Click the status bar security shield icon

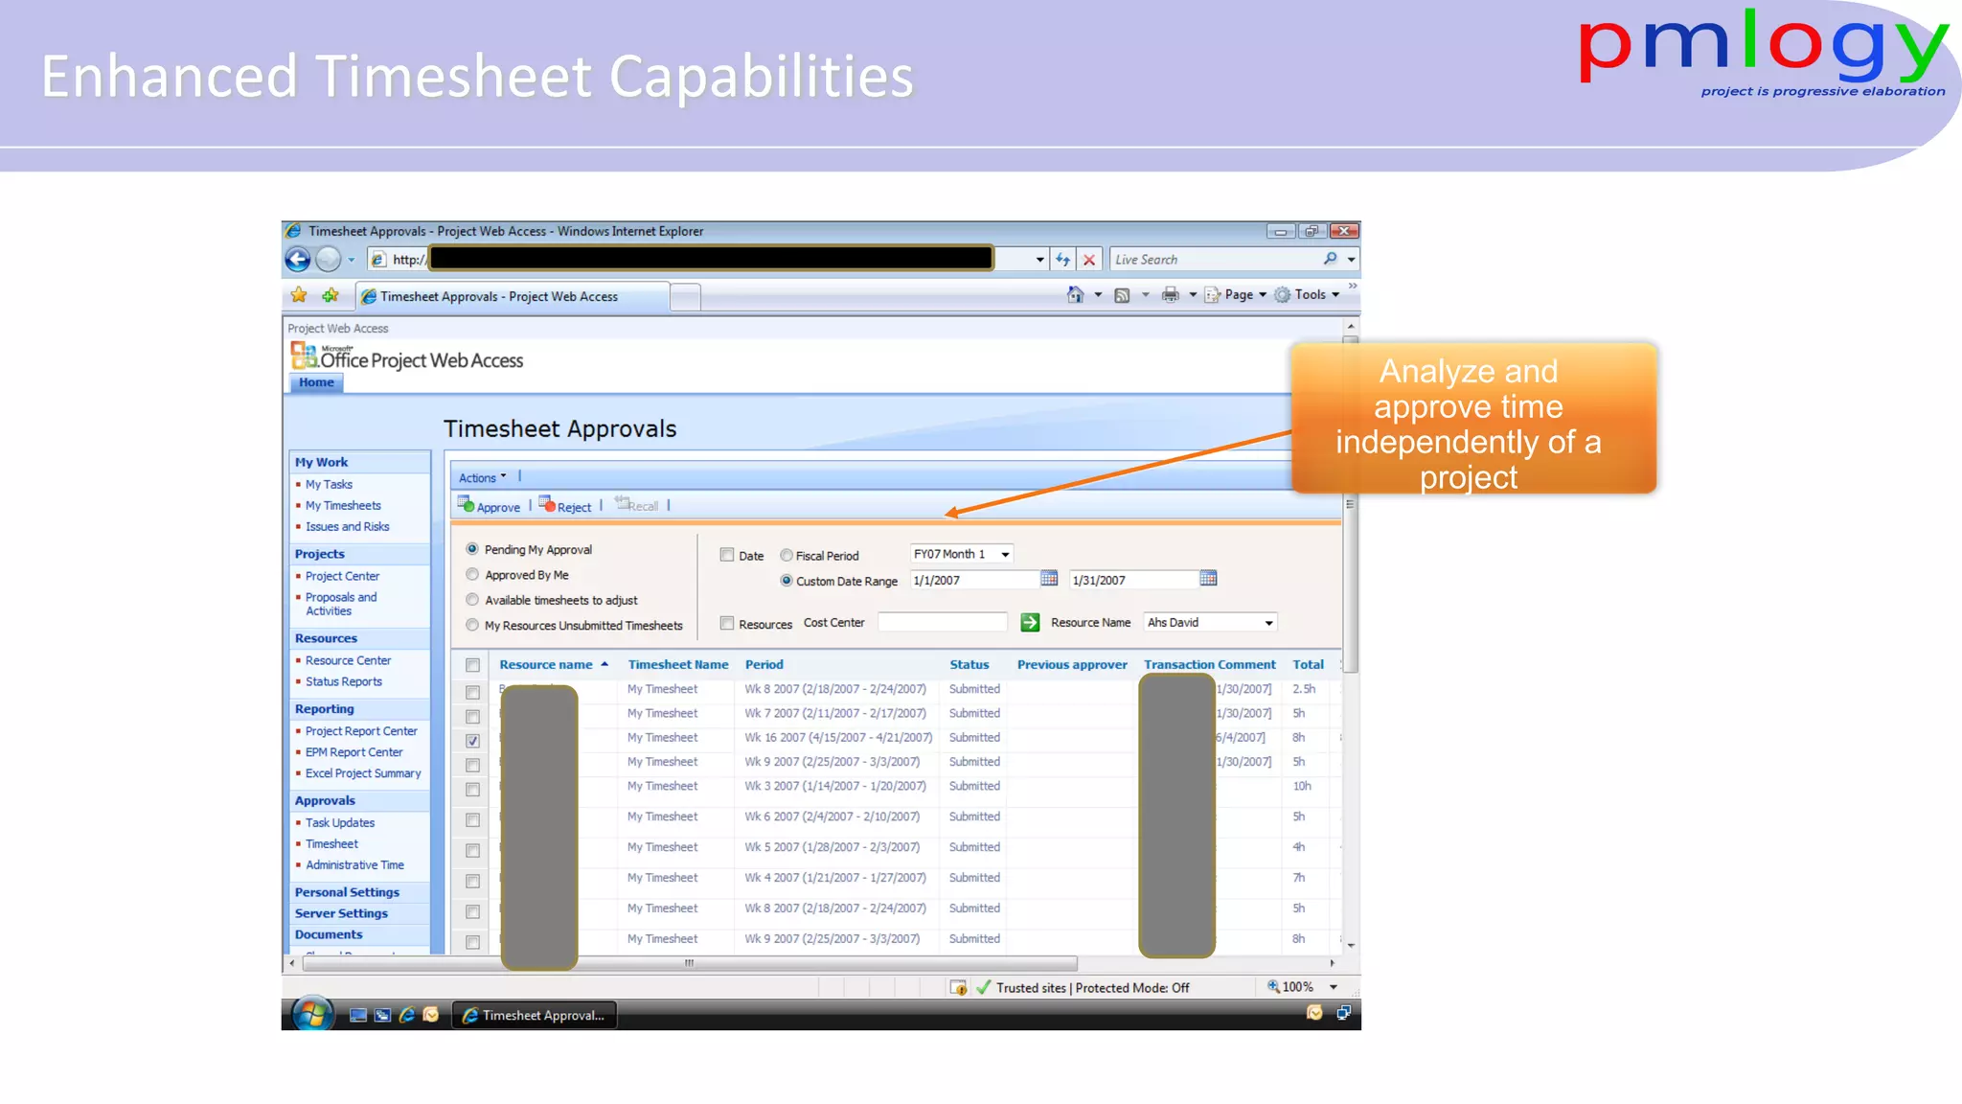coord(958,988)
